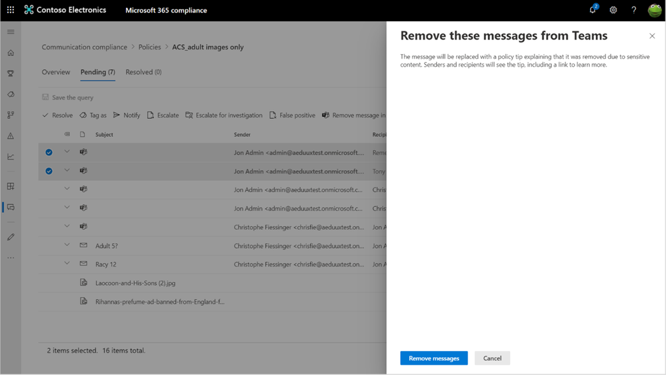Image resolution: width=666 pixels, height=375 pixels.
Task: Open the communication compliance sidebar icon
Action: pos(11,207)
